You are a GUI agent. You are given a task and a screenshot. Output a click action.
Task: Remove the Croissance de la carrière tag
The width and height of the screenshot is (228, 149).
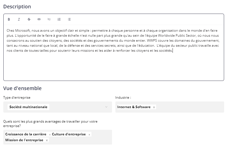click(50, 135)
